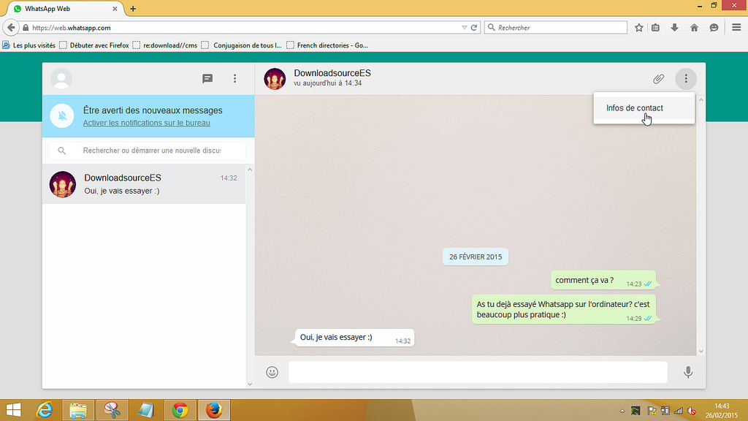Open the Firefox hamburger menu
The height and width of the screenshot is (421, 748).
pyautogui.click(x=736, y=28)
